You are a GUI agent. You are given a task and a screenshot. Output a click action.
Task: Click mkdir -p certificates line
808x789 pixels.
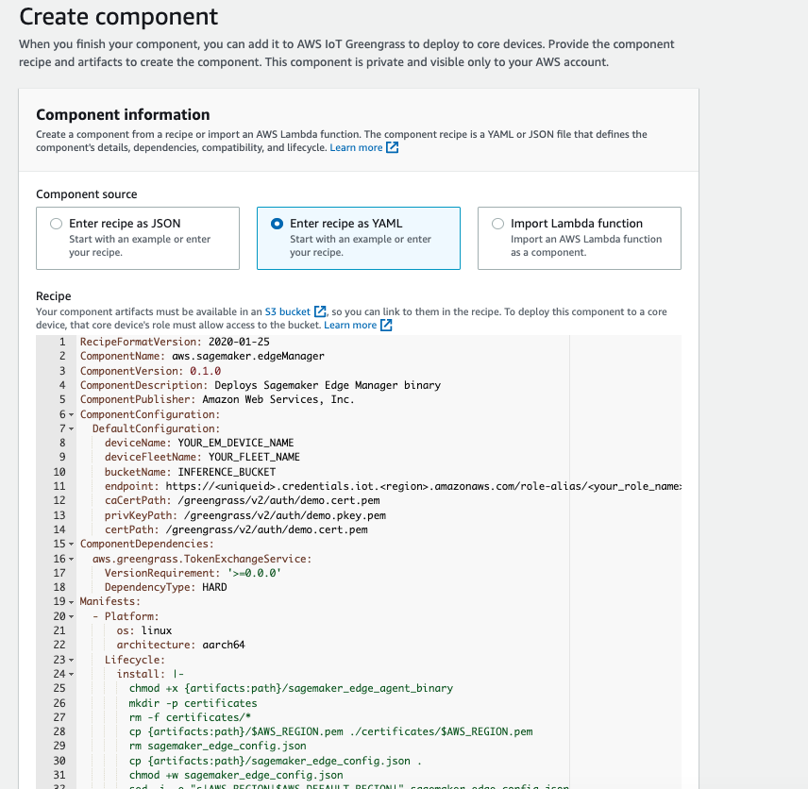[x=193, y=703]
